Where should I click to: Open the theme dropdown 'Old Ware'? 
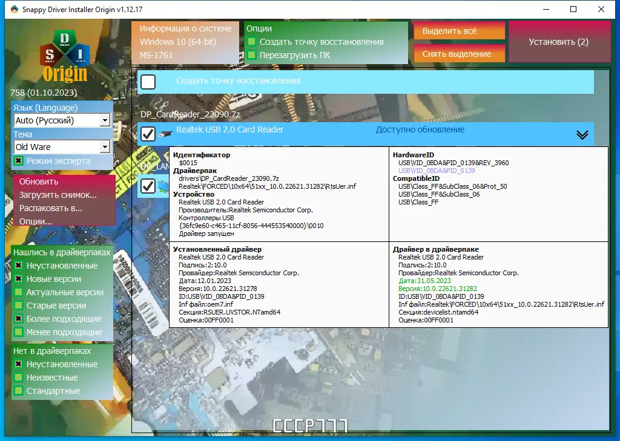[x=62, y=147]
